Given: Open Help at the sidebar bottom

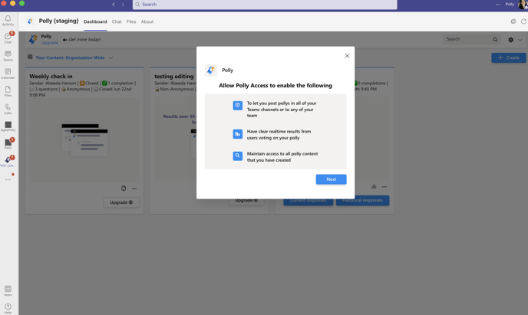Looking at the screenshot, I should [8, 309].
